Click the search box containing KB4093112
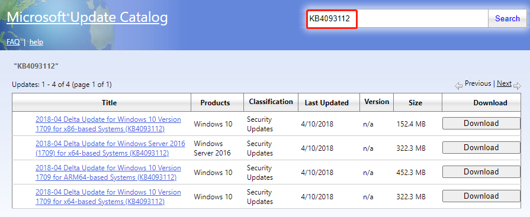This screenshot has width=530, height=217. tap(397, 18)
